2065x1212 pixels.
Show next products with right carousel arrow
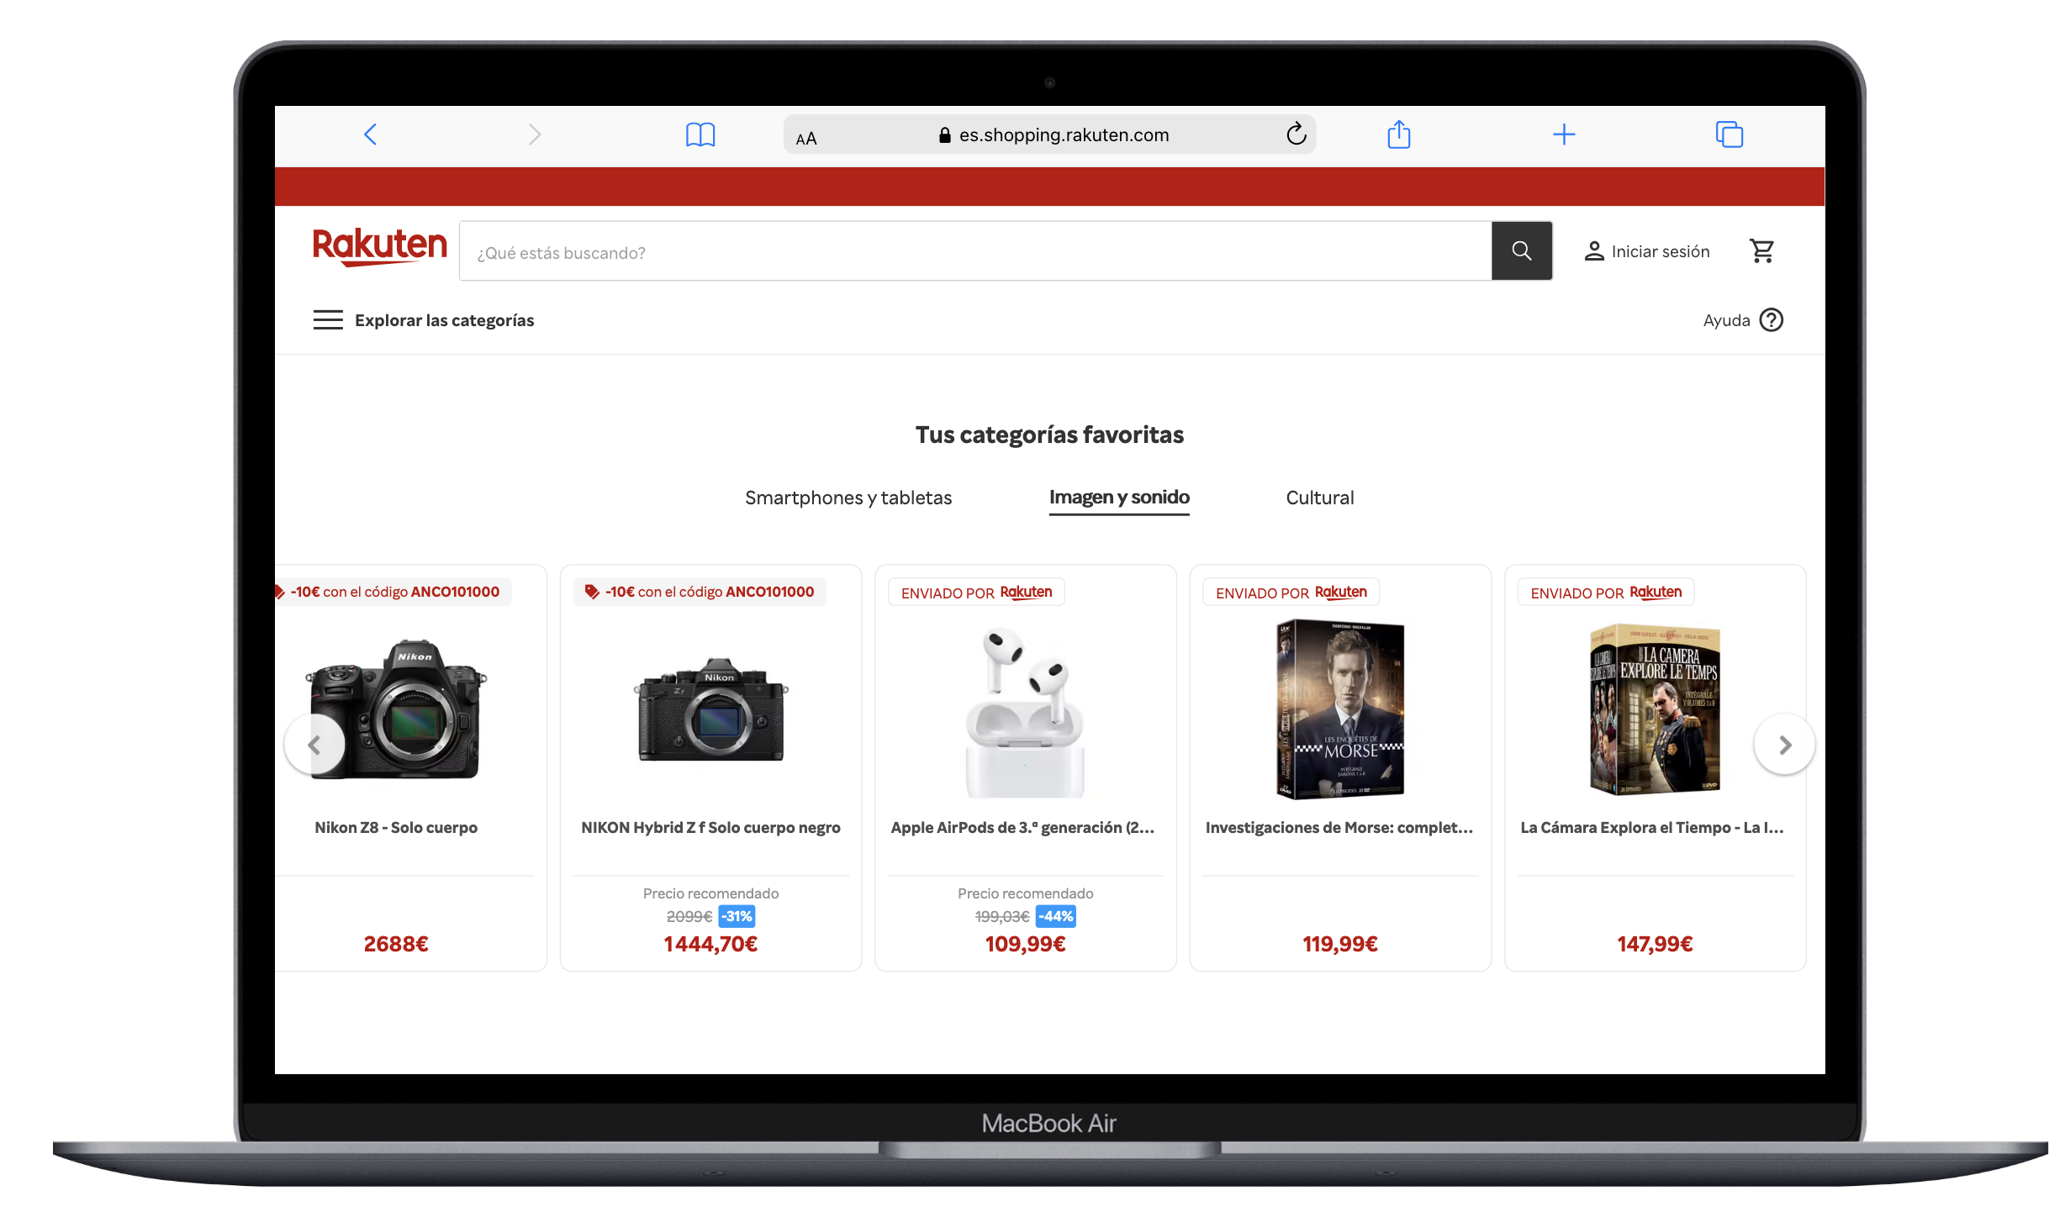click(x=1785, y=745)
